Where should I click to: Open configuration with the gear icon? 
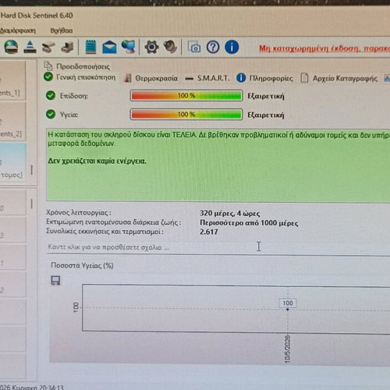(x=151, y=47)
